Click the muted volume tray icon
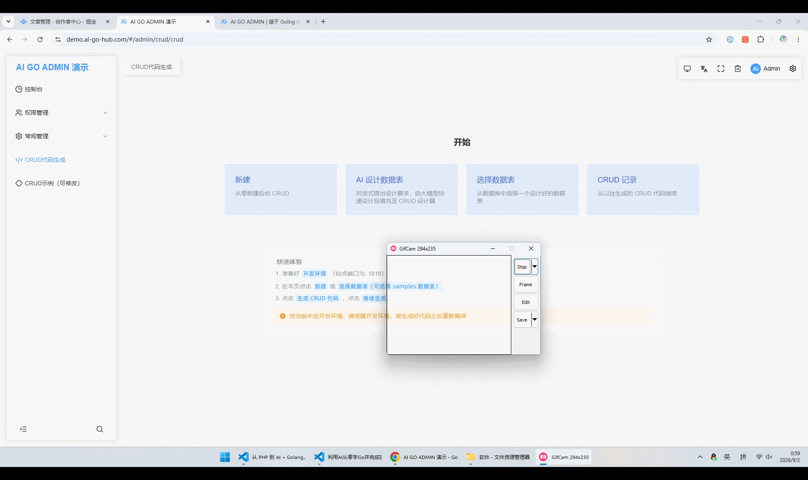 coord(769,457)
